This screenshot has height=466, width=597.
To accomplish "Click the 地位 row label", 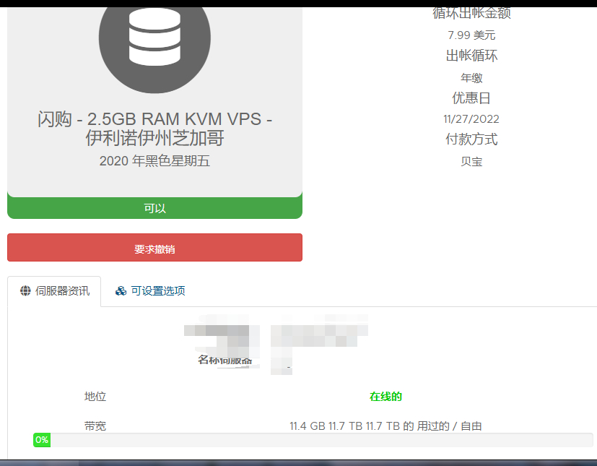I will (95, 397).
